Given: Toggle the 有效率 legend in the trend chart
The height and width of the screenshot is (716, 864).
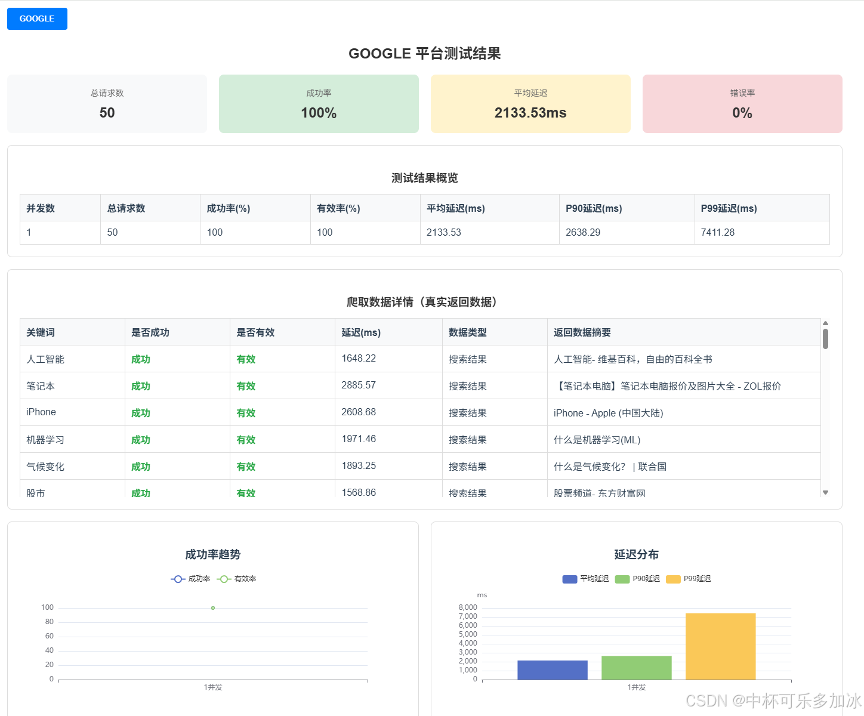Looking at the screenshot, I should point(236,579).
